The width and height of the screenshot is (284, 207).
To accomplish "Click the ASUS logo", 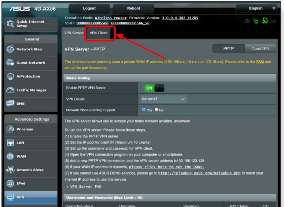I will pyautogui.click(x=20, y=9).
